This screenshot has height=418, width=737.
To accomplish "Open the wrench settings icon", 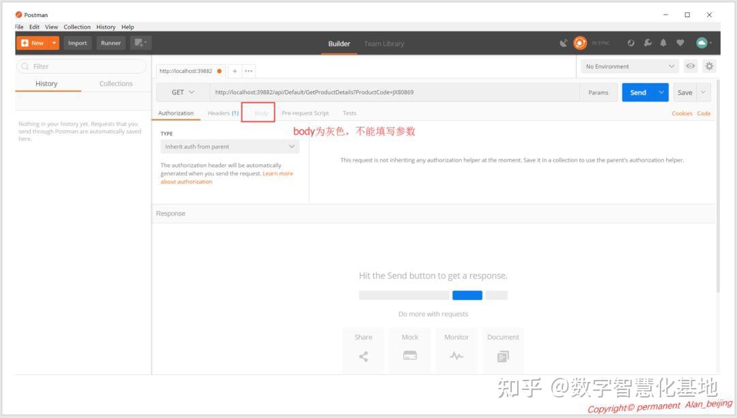I will click(646, 42).
